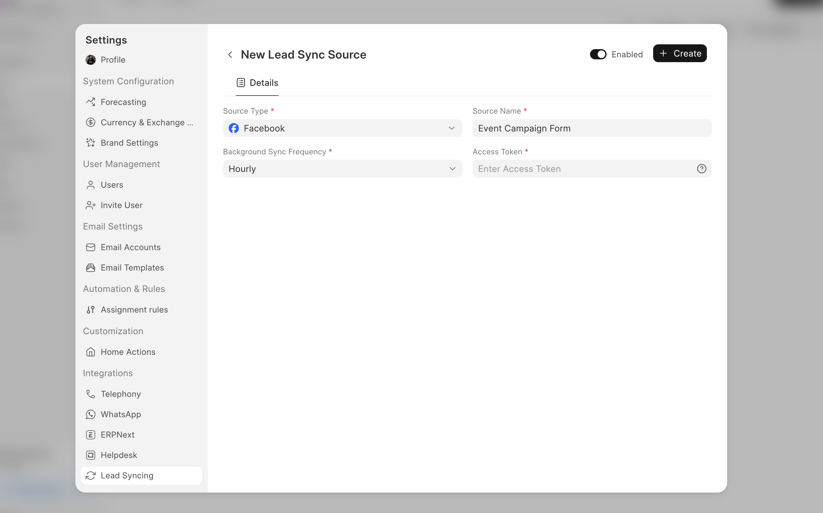This screenshot has width=823, height=513.
Task: Disable the Enabled toggle
Action: click(598, 54)
